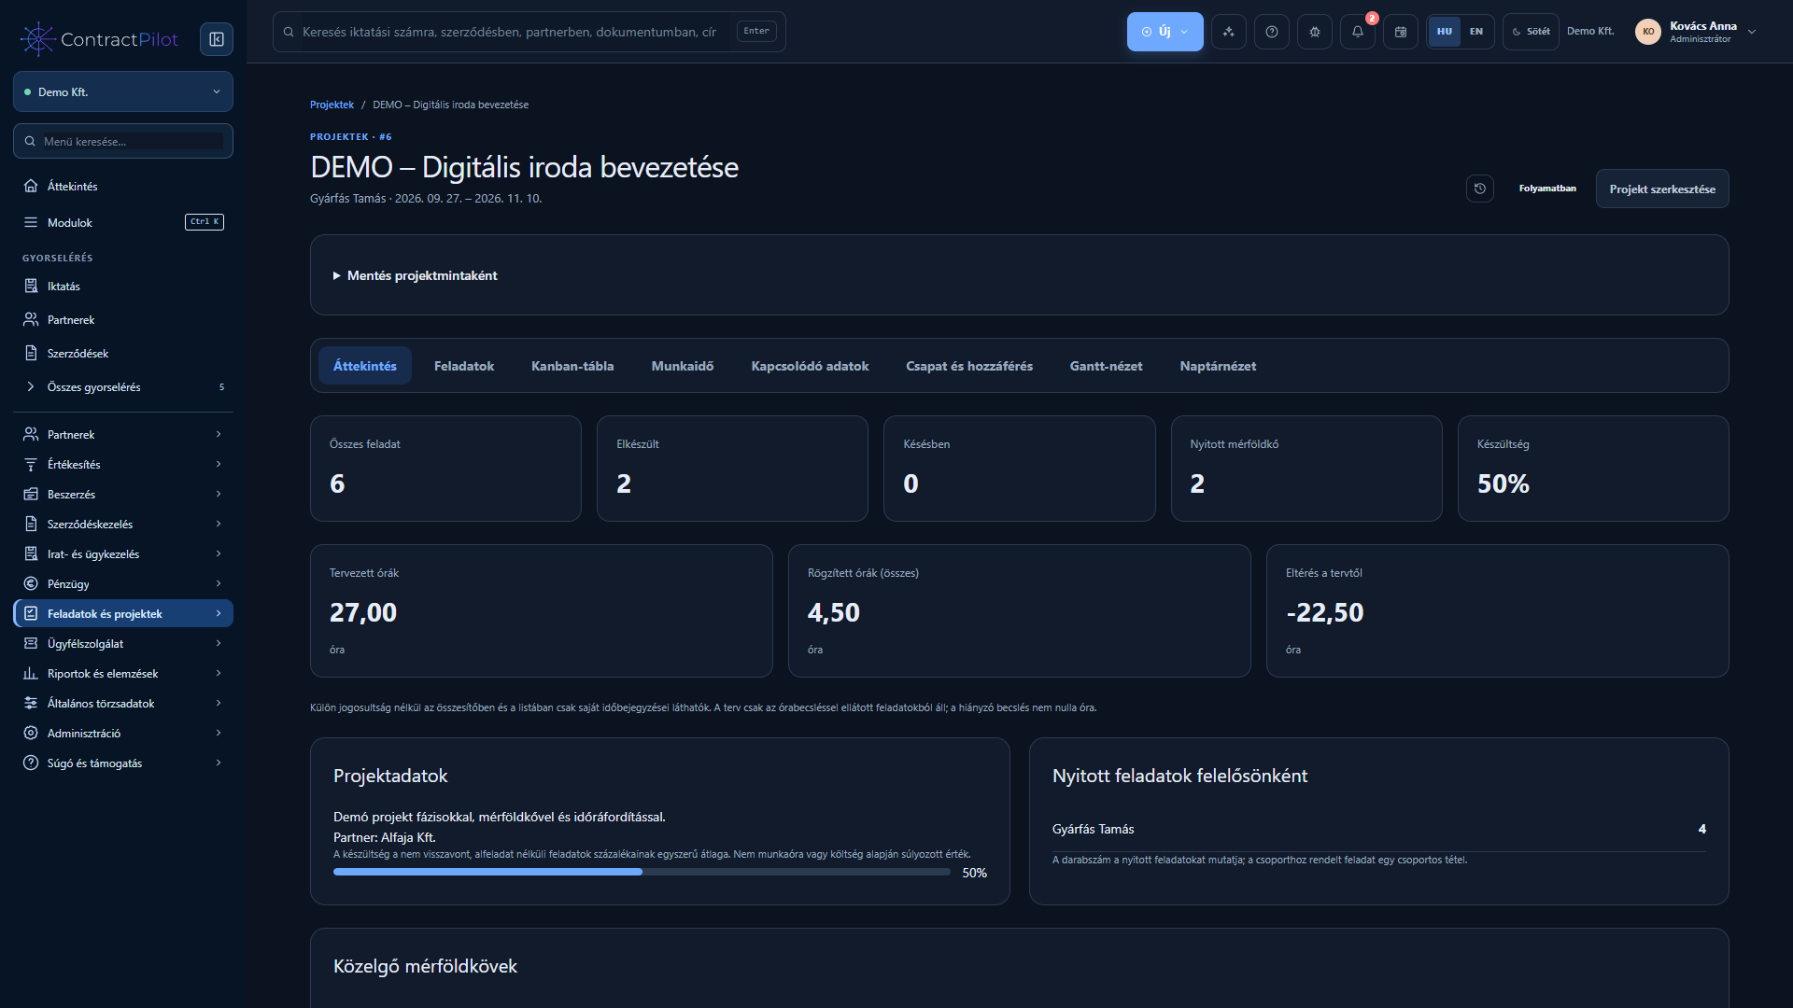The width and height of the screenshot is (1793, 1008).
Task: Click the project history clock icon
Action: coord(1480,189)
